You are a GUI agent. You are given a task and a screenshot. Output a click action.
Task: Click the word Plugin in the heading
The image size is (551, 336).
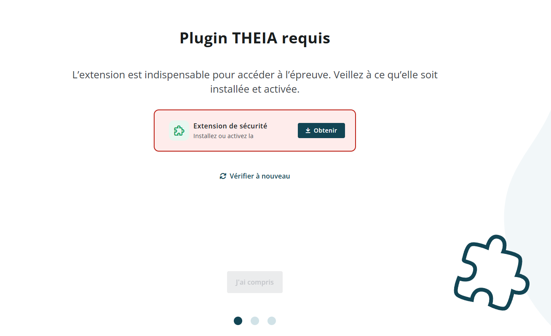pyautogui.click(x=204, y=39)
